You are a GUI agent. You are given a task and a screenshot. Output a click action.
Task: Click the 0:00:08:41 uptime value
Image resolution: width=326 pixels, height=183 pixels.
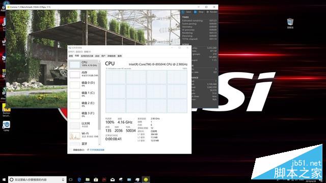pos(114,139)
